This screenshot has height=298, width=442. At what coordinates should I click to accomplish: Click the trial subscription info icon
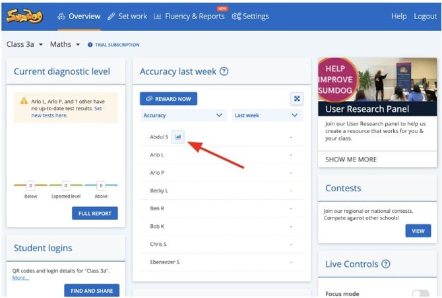coord(90,45)
